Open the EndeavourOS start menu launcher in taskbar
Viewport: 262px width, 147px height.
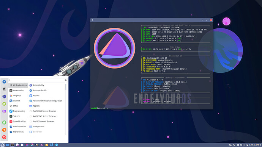point(3,145)
